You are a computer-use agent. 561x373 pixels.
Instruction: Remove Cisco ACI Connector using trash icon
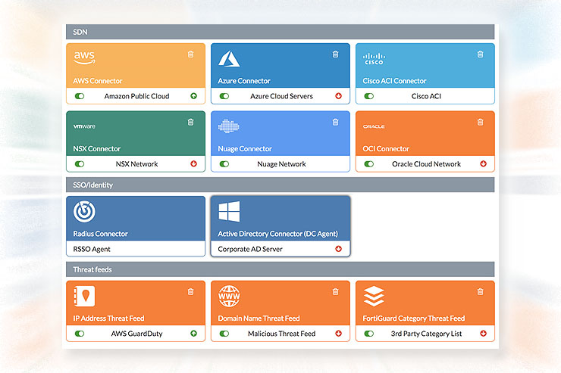480,54
